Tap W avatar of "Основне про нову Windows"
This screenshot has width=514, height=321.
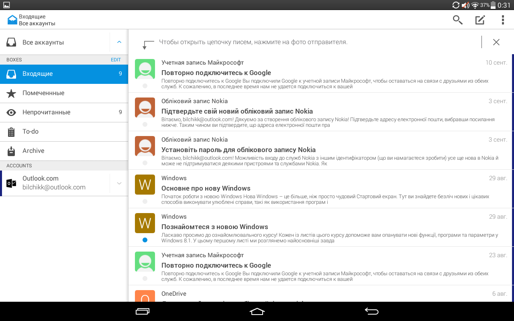[x=145, y=185]
